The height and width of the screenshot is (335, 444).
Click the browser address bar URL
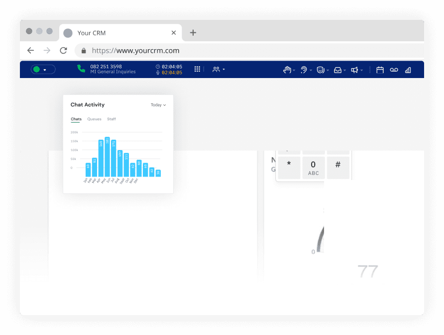point(135,51)
